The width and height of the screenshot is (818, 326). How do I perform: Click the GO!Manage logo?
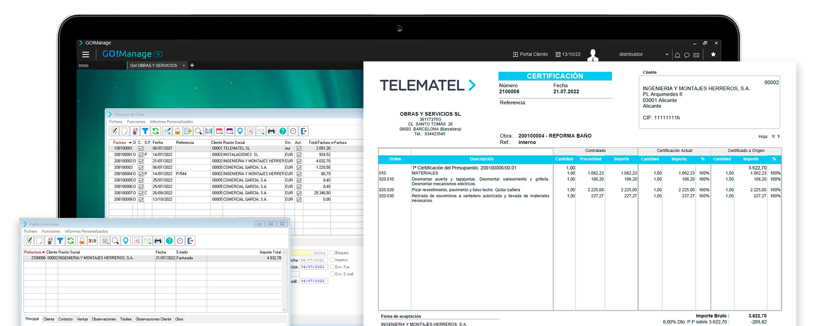coord(132,54)
